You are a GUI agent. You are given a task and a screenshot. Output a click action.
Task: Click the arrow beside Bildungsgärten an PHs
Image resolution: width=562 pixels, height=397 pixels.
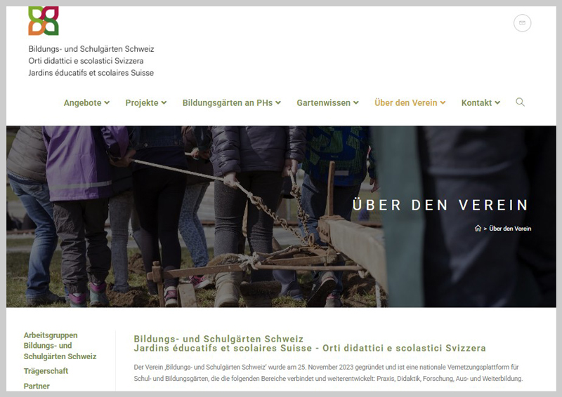(x=278, y=103)
